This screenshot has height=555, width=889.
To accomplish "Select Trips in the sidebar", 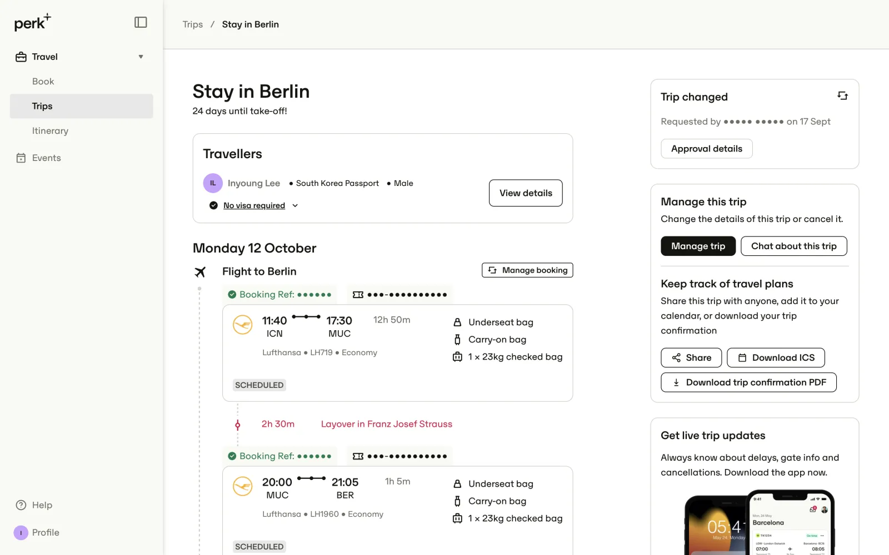I will coord(82,106).
